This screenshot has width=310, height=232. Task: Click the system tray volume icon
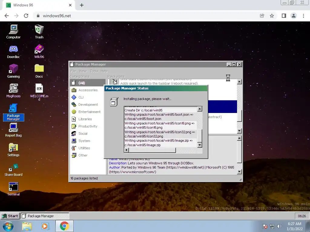pos(279,226)
